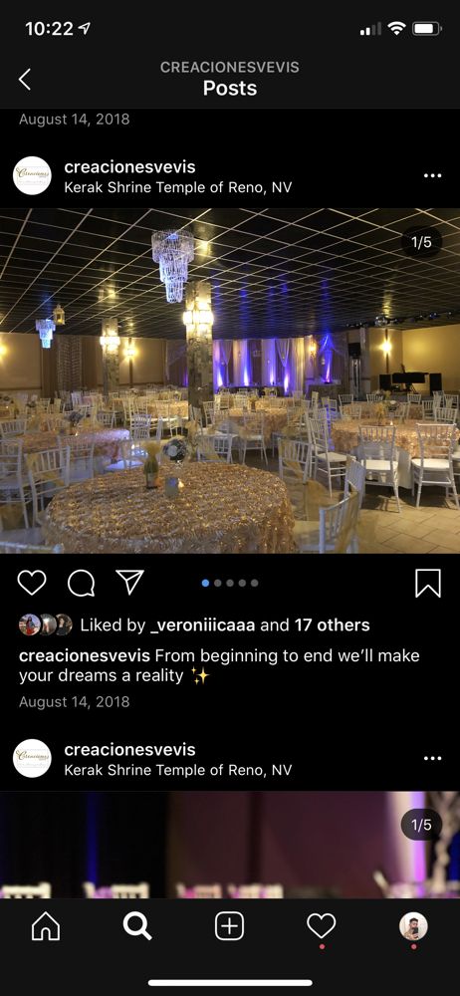Viewport: 460px width, 996px height.
Task: Open the second post's Kerak Shrine location link
Action: pos(178,771)
